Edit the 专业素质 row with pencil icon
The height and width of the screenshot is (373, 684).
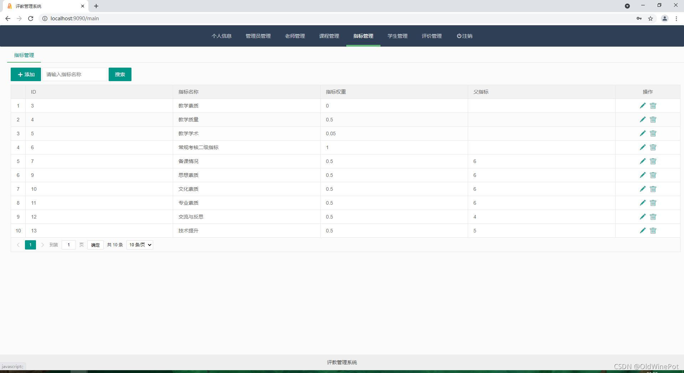point(643,203)
